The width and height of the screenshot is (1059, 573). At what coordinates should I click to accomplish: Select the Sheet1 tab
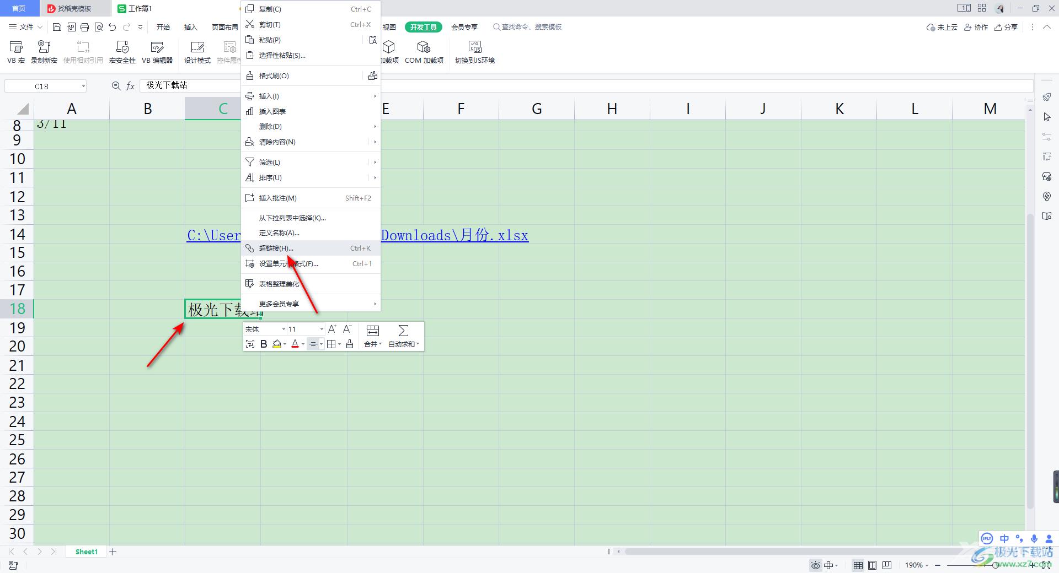point(87,552)
